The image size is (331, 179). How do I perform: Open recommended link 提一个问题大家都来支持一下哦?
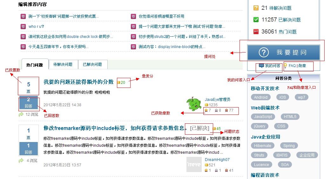pos(182,27)
